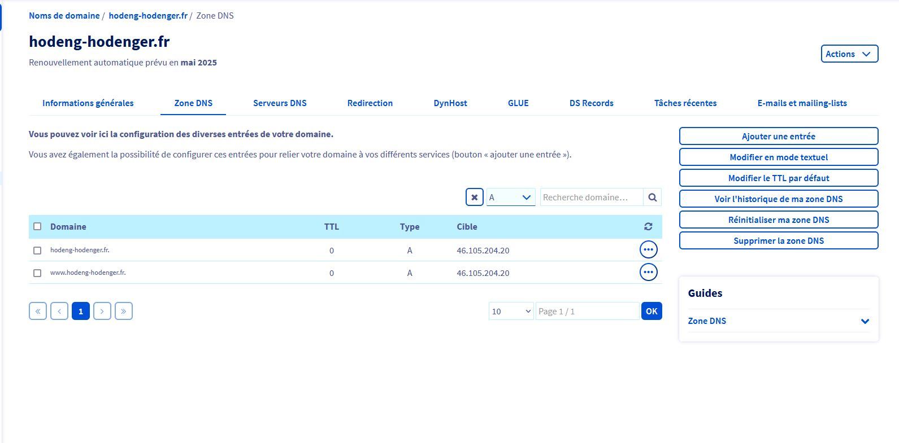
Task: Check the box for www.hodeng-hodenger.fr. entry
Action: click(x=37, y=273)
